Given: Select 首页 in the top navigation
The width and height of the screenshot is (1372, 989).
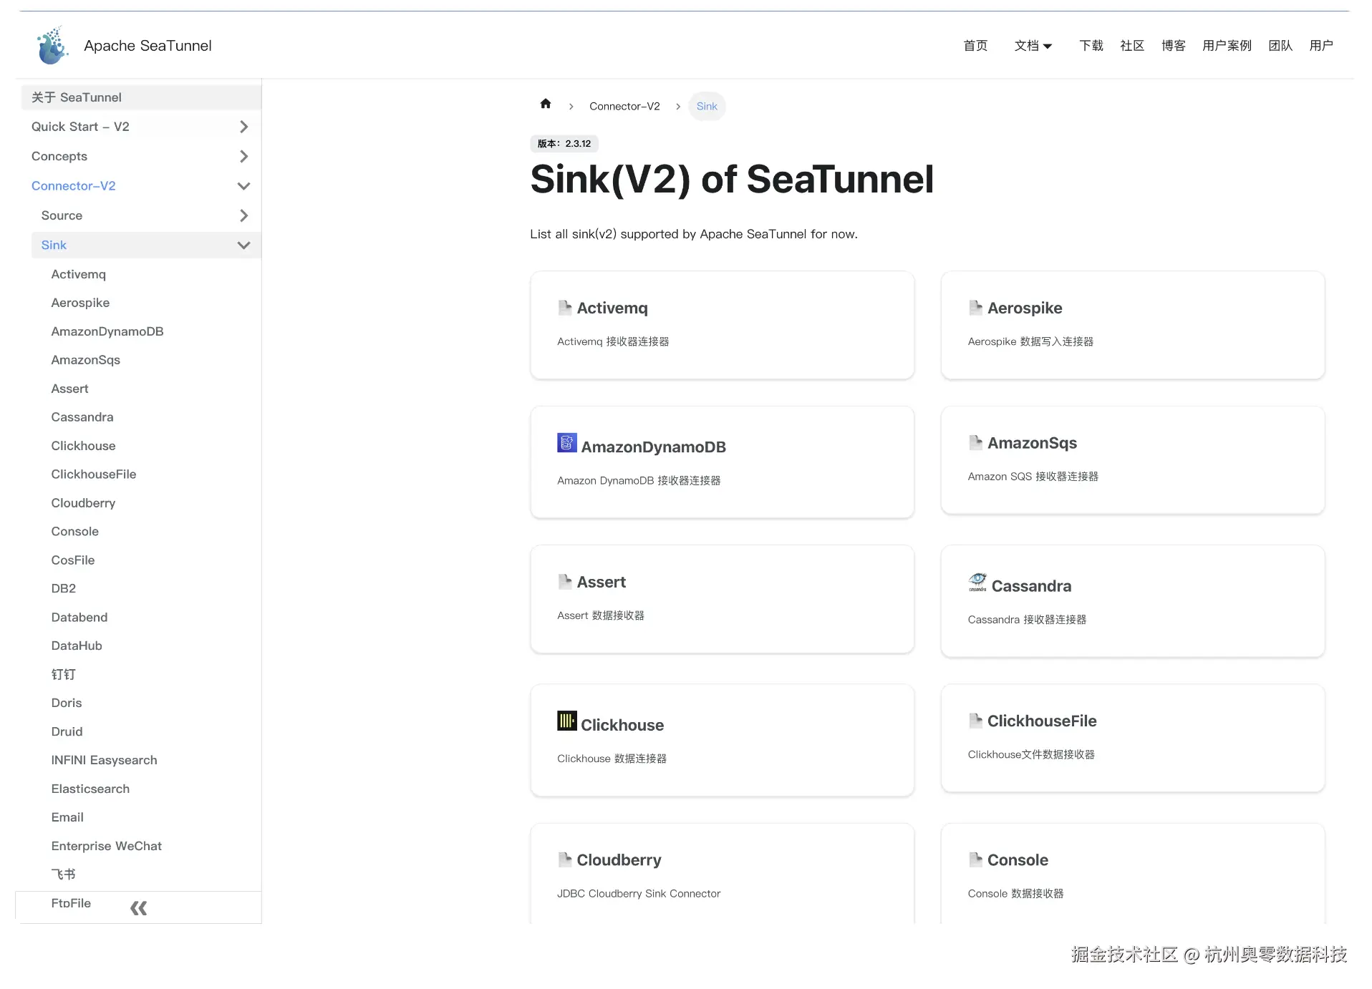Looking at the screenshot, I should coord(975,45).
